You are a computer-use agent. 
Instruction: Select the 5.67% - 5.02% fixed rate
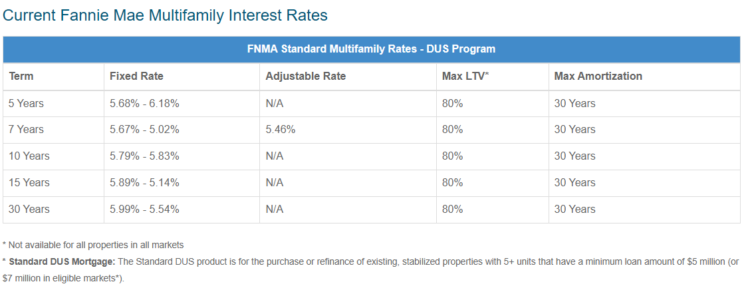point(144,130)
